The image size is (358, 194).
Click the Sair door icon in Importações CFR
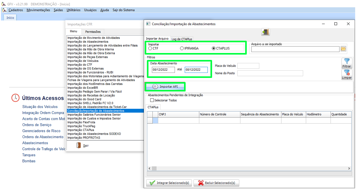[78, 145]
